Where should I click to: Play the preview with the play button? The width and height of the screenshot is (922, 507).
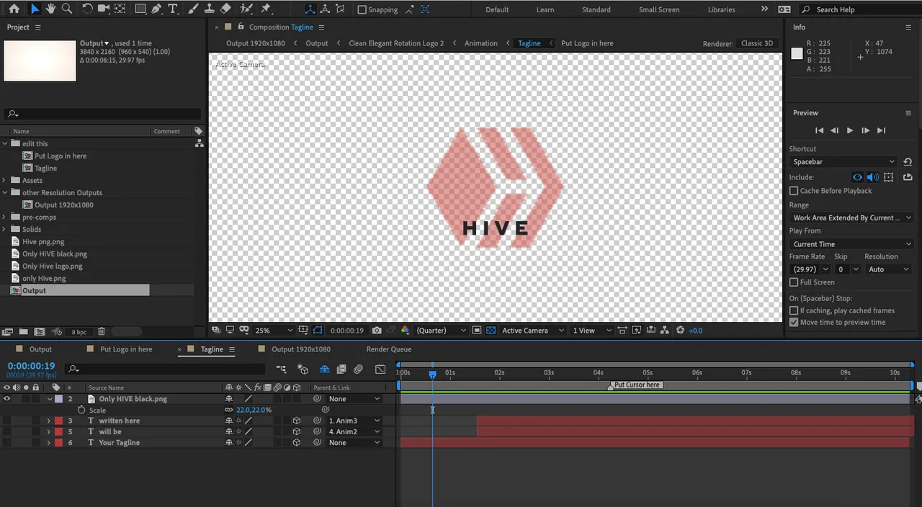[x=850, y=130]
